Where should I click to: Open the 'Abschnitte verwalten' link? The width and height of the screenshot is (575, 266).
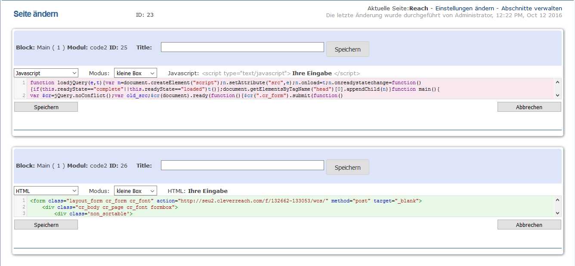(532, 8)
